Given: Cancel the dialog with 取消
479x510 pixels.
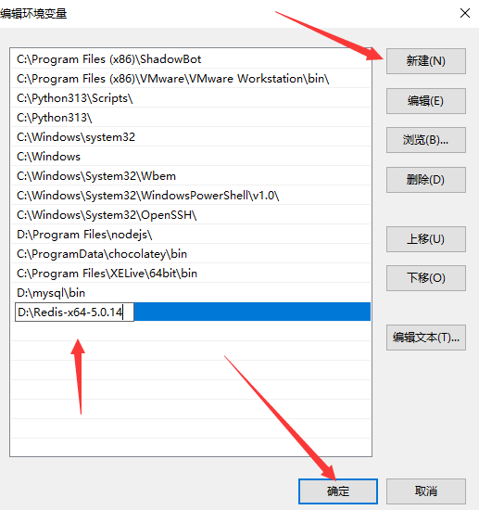Looking at the screenshot, I should pos(425,491).
